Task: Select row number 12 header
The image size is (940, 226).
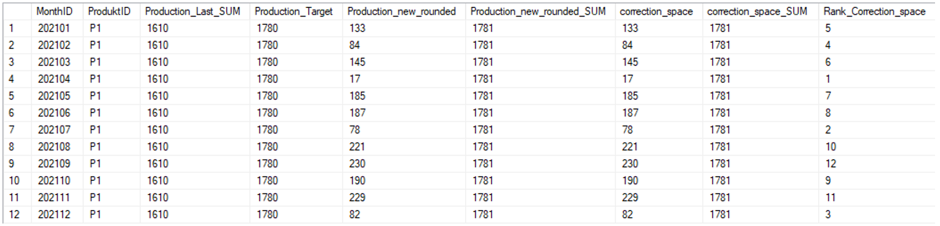Action: (x=16, y=214)
